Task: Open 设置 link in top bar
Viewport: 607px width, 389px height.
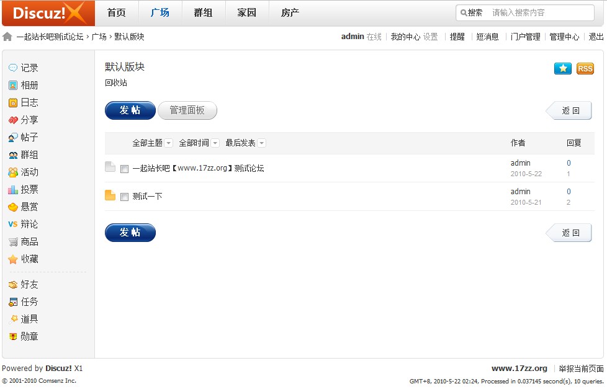Action: click(431, 37)
